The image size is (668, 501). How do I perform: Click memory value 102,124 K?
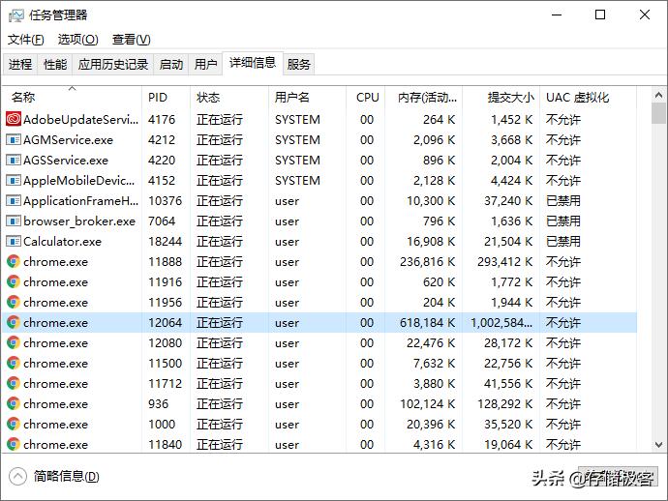[x=427, y=403]
